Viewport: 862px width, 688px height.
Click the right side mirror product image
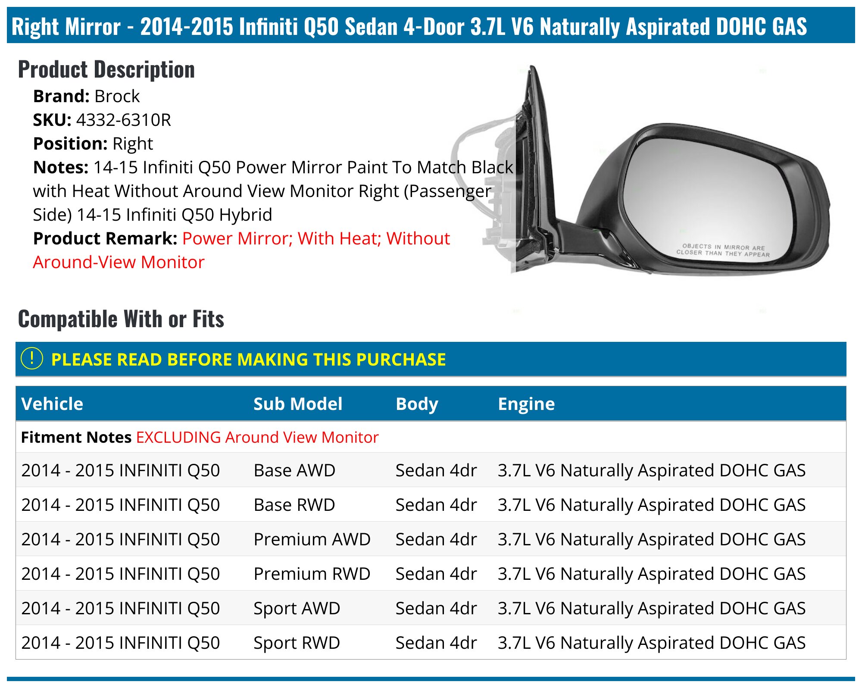(640, 172)
